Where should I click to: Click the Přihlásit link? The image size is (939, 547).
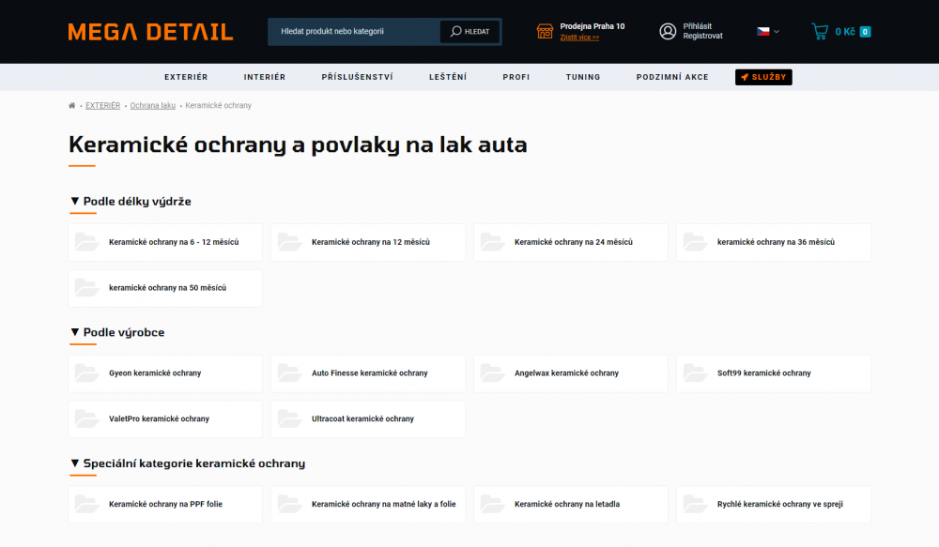(x=698, y=26)
